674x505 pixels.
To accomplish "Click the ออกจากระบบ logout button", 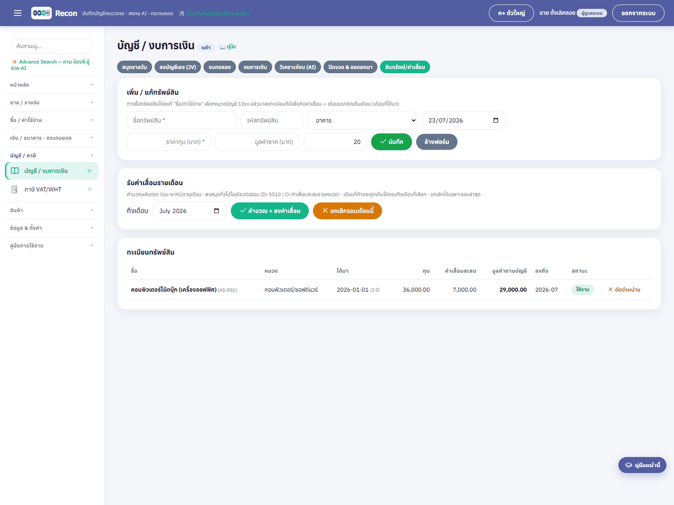I will coord(638,13).
